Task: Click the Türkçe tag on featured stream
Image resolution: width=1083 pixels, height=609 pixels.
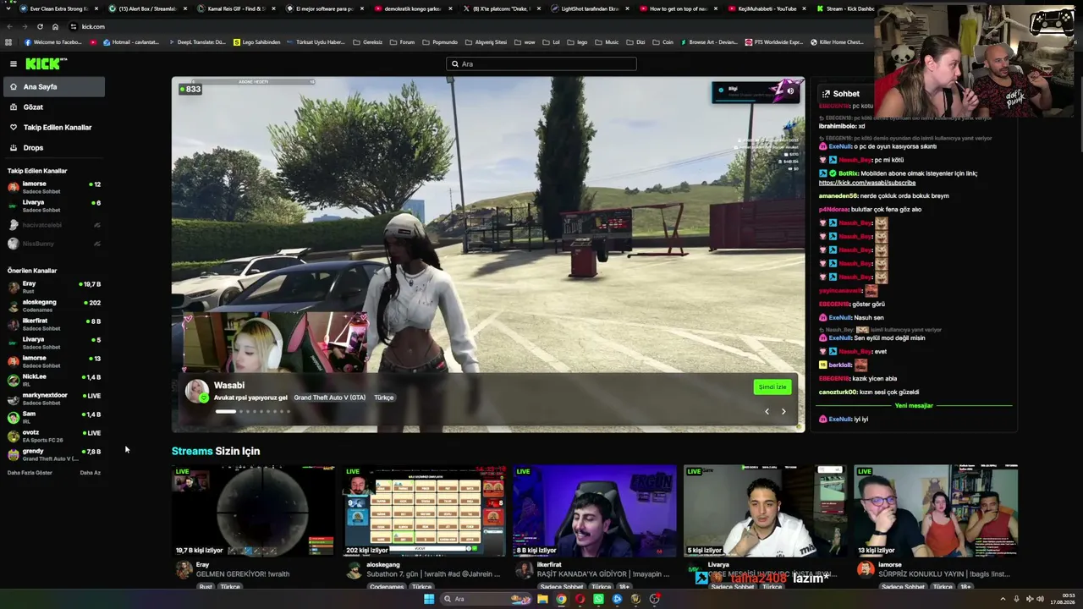Action: pos(384,398)
